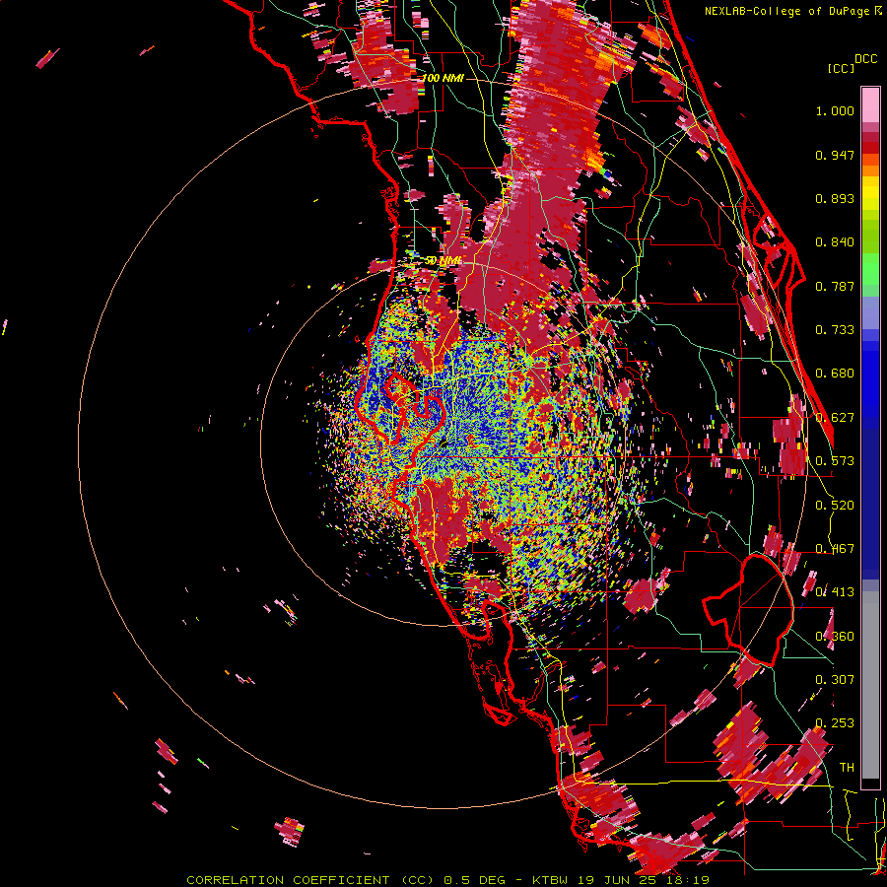Click the 50 NMI range ring label

443,261
